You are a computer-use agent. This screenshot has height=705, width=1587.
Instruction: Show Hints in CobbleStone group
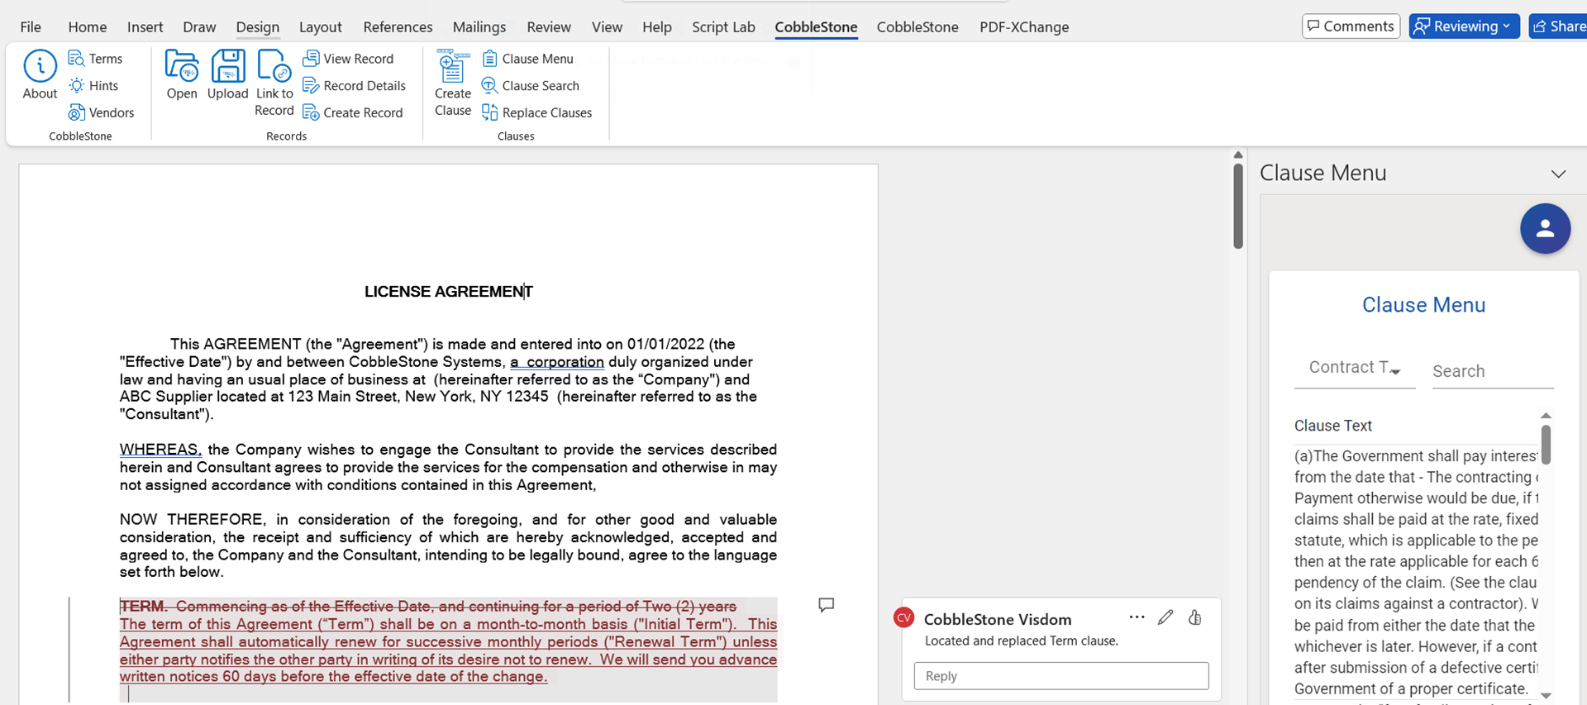point(93,86)
